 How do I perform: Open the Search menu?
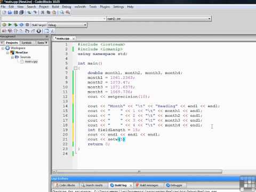(31, 7)
